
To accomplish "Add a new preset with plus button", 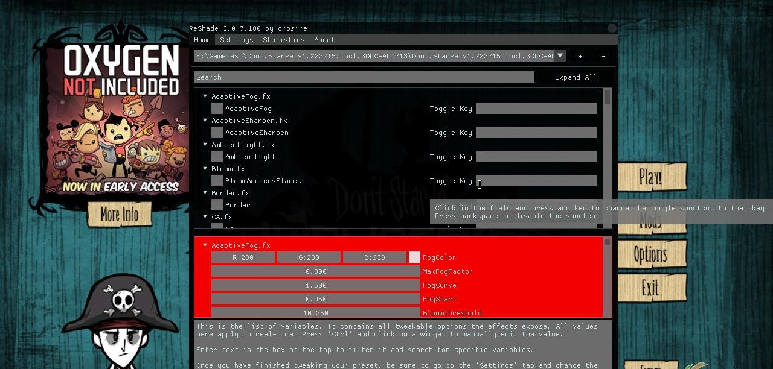I will point(580,56).
